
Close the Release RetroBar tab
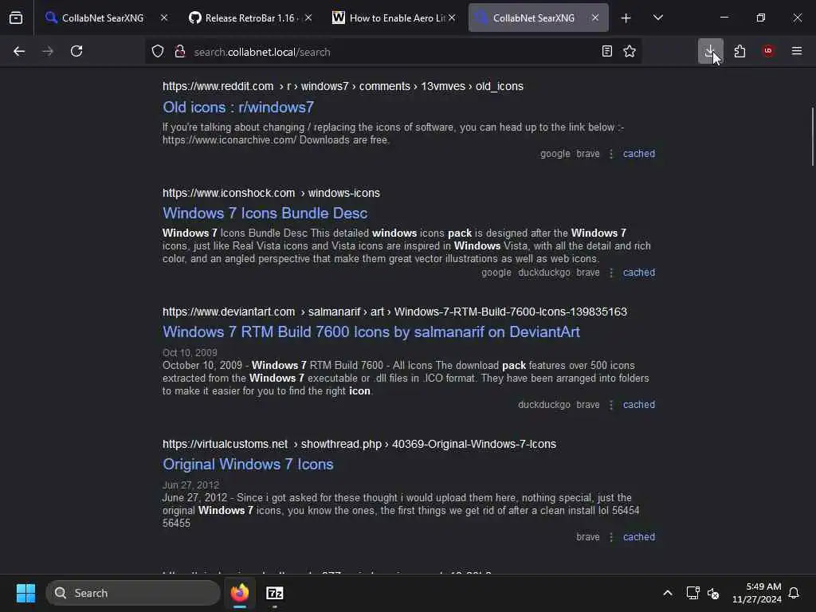pyautogui.click(x=308, y=18)
